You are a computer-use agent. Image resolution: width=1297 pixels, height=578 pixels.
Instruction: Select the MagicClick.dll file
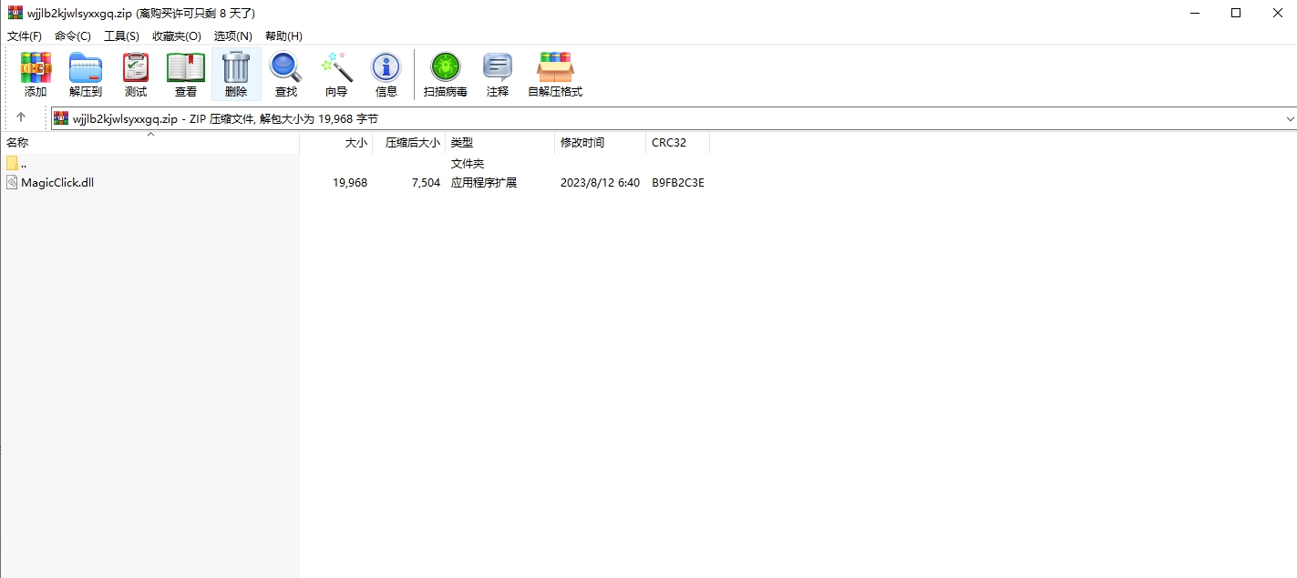tap(57, 182)
